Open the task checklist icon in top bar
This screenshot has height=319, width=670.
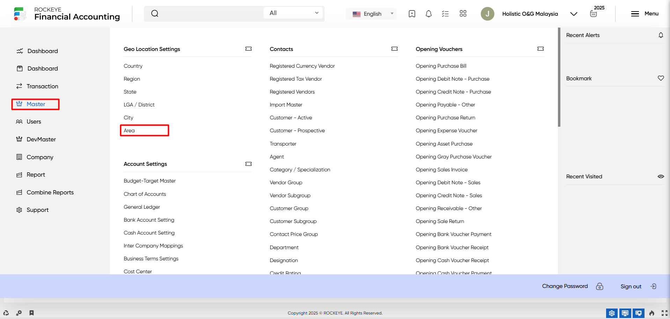pos(445,14)
